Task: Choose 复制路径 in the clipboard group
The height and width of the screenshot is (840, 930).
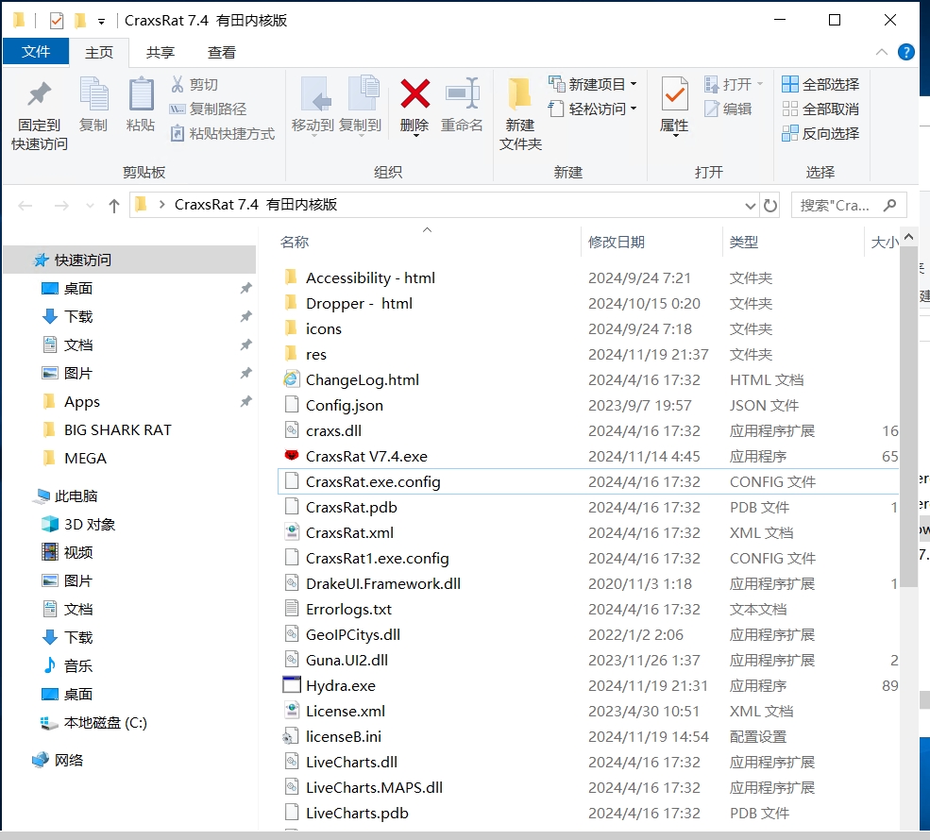Action: click(208, 109)
